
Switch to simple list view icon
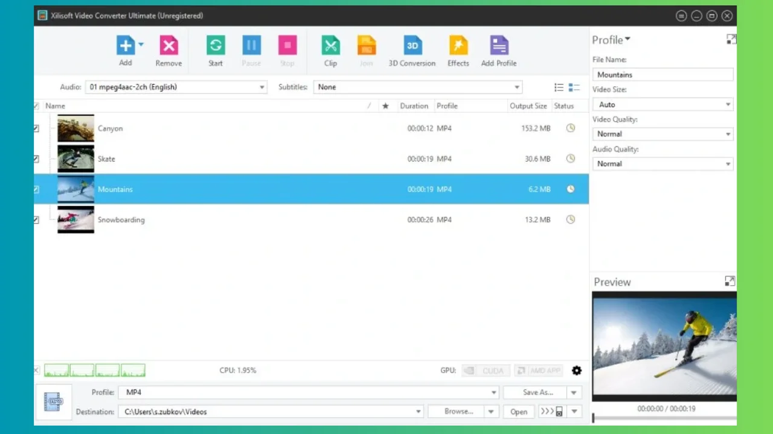click(x=559, y=87)
